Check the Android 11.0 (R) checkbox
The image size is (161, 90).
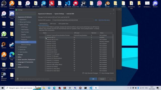pos(46,43)
